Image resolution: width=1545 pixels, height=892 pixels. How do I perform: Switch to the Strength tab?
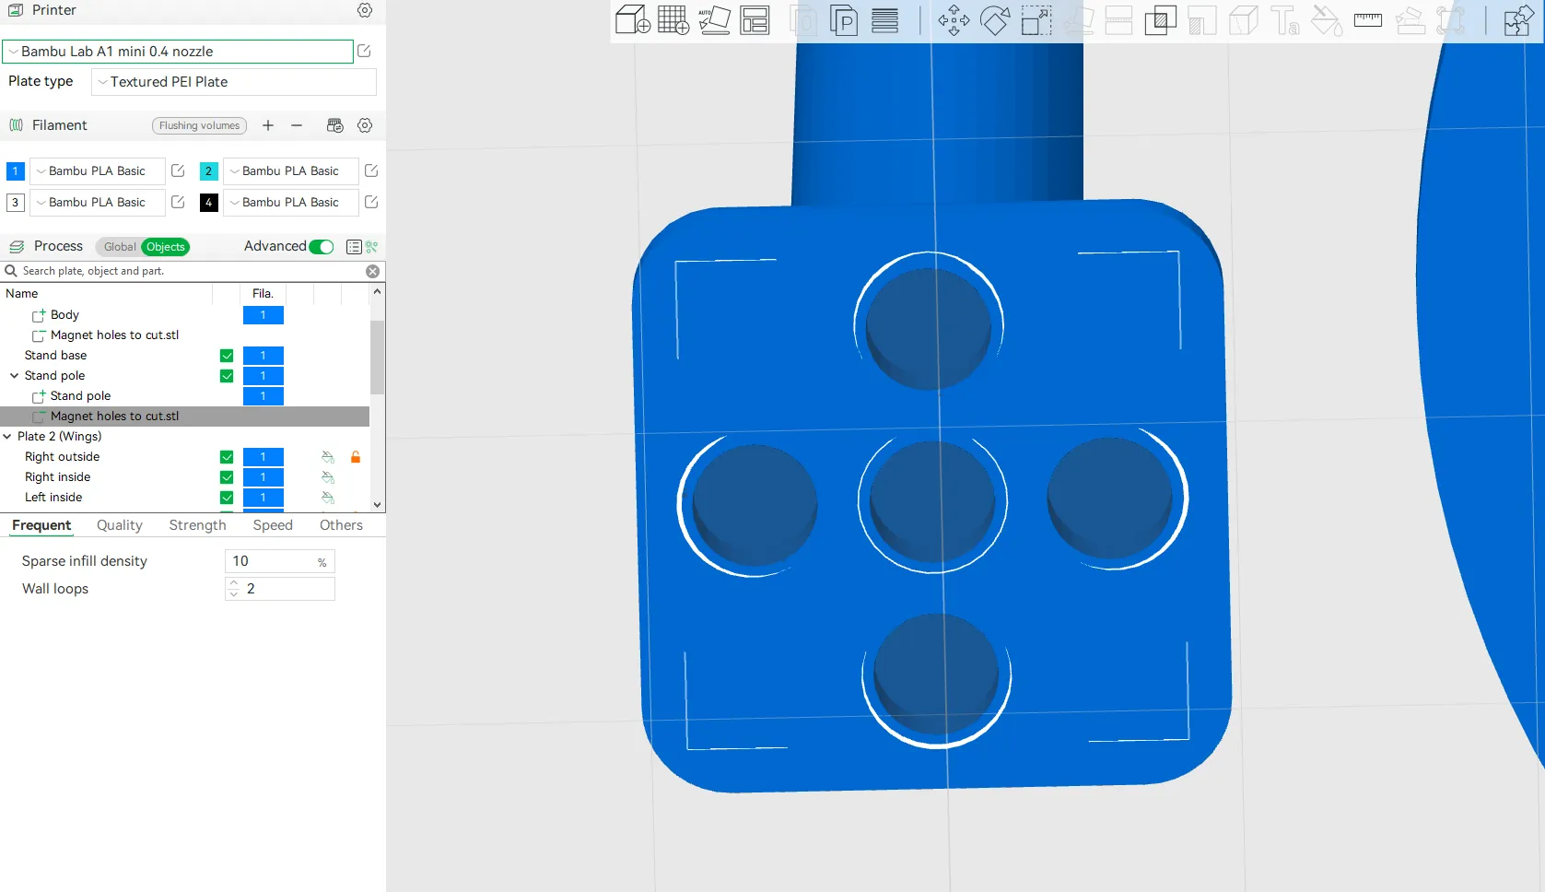(x=197, y=525)
